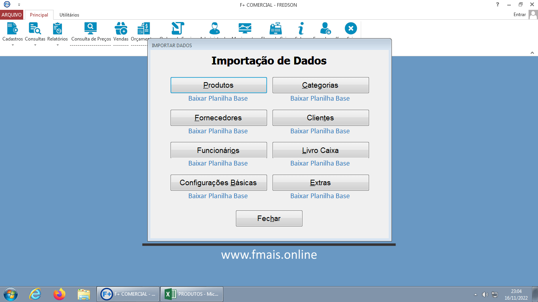Image resolution: width=538 pixels, height=302 pixels.
Task: Open the ARQUIVO menu tab
Action: tap(12, 15)
